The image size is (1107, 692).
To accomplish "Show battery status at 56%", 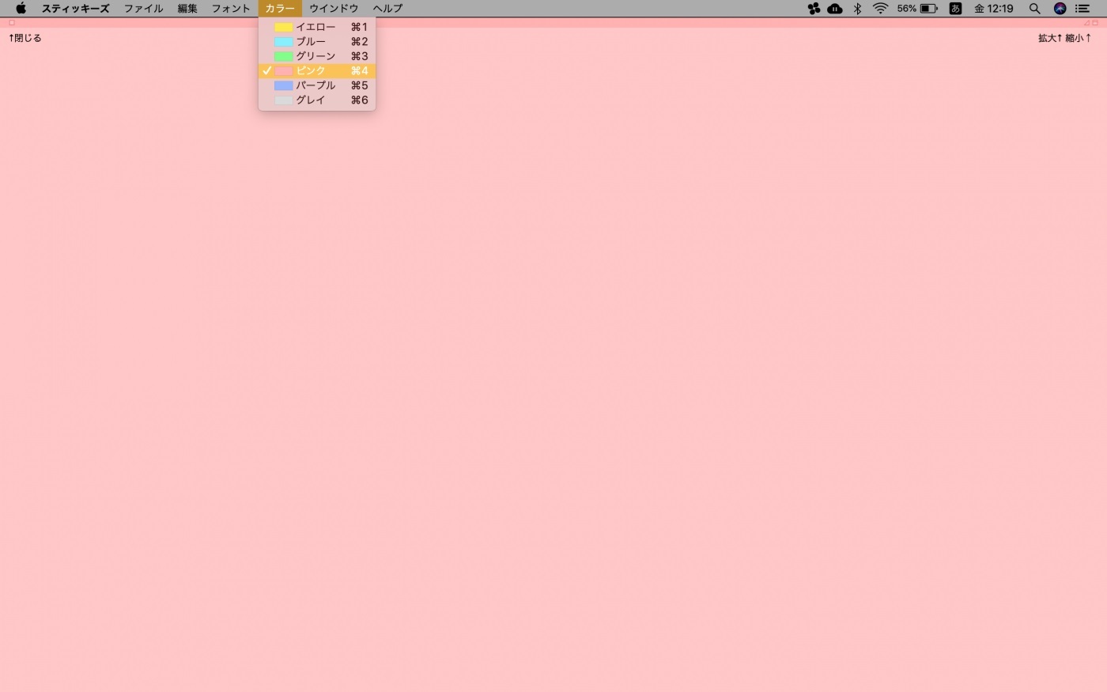I will 917,9.
